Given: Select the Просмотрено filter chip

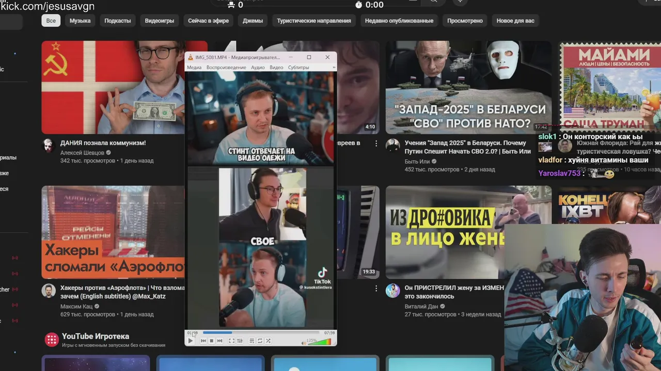Looking at the screenshot, I should [x=465, y=21].
